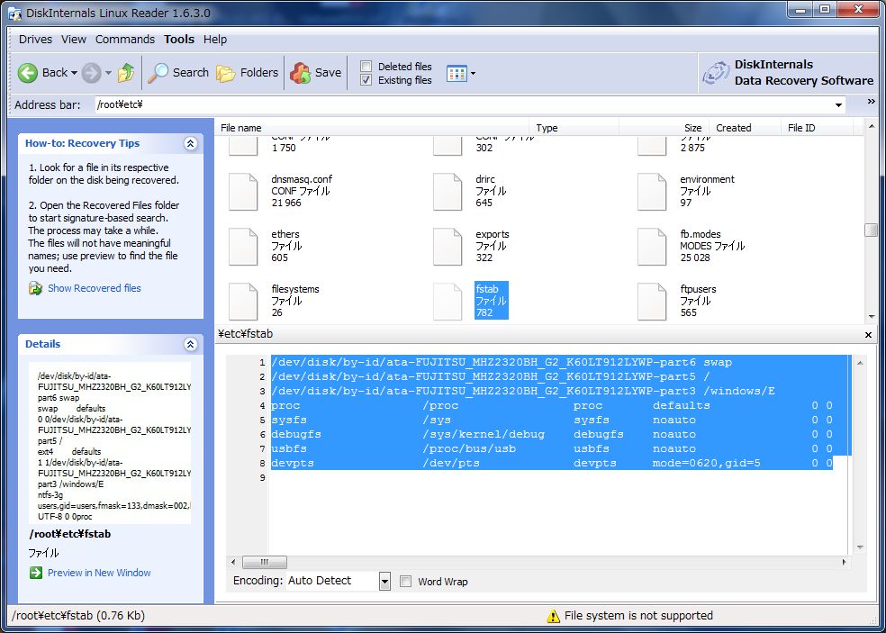The height and width of the screenshot is (633, 886).
Task: Click the Show Recovered files link
Action: tap(95, 288)
